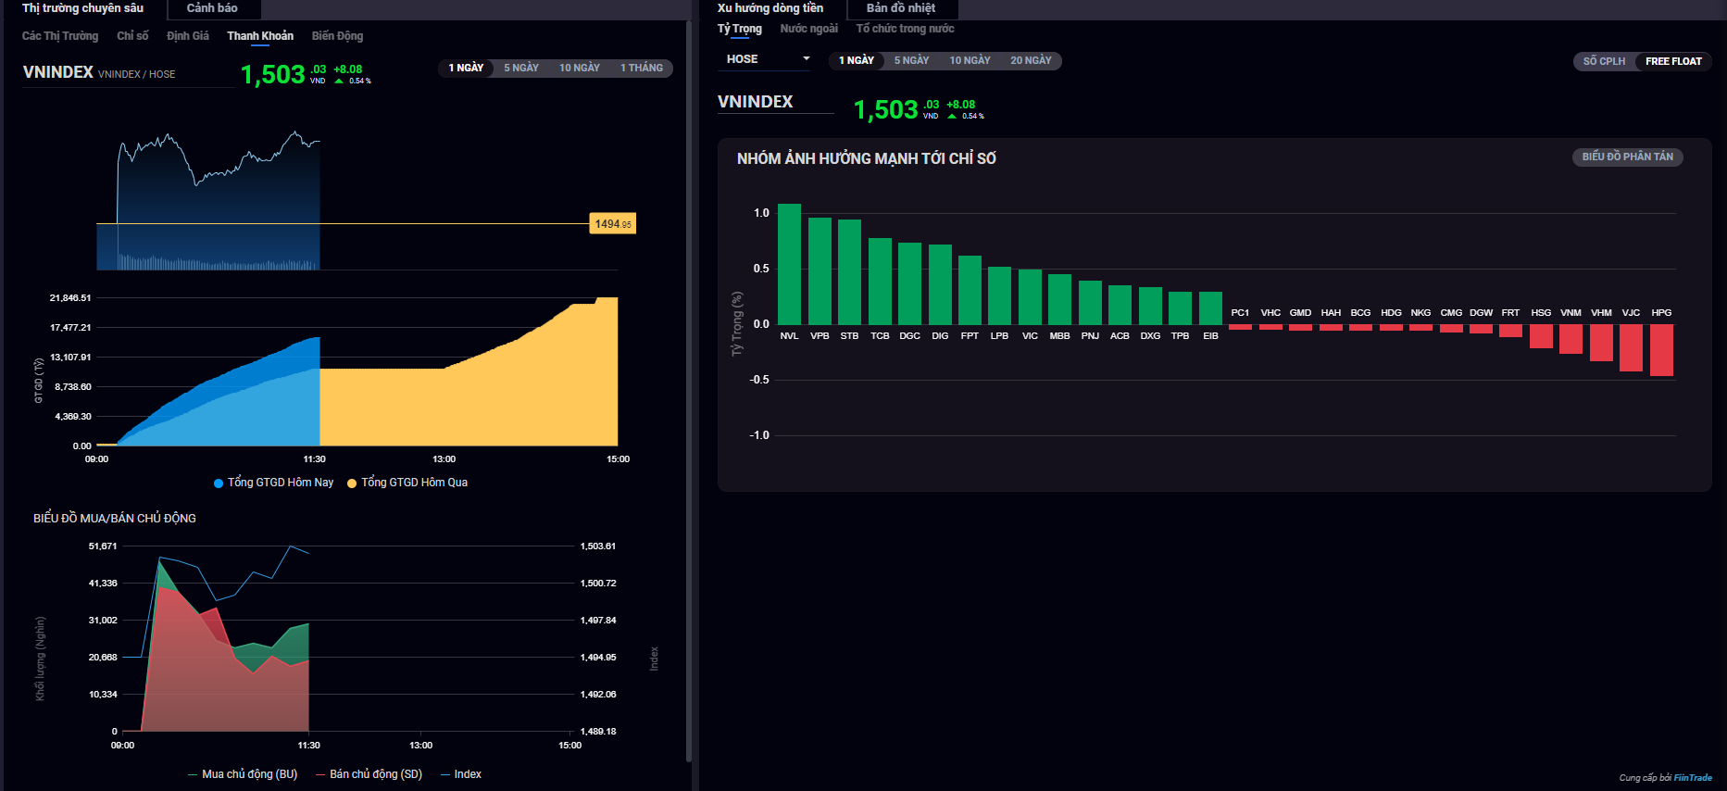Switch share basis to SỐ CPLH
This screenshot has height=791, width=1727.
tap(1604, 62)
